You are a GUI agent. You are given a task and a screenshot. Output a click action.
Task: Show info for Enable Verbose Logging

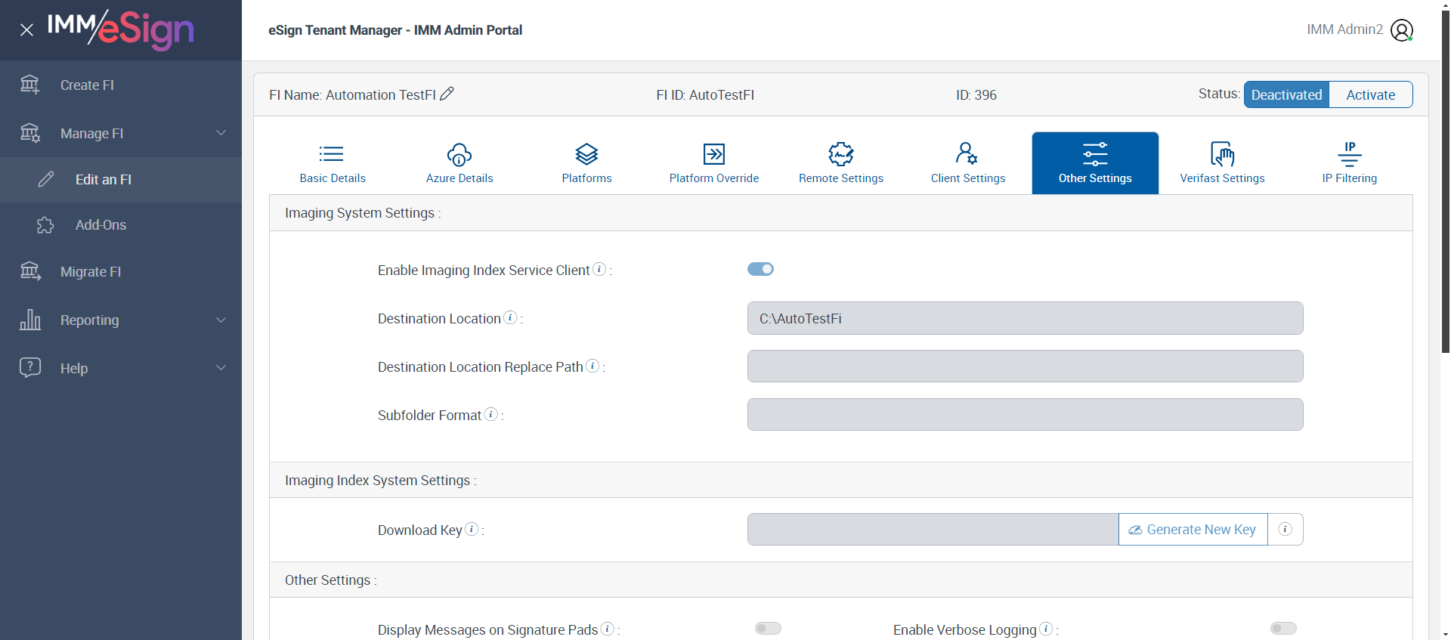[1047, 629]
